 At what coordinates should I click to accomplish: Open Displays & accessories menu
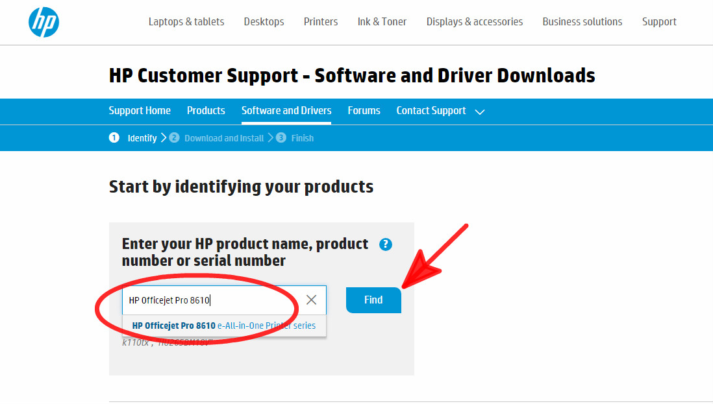[x=475, y=22]
